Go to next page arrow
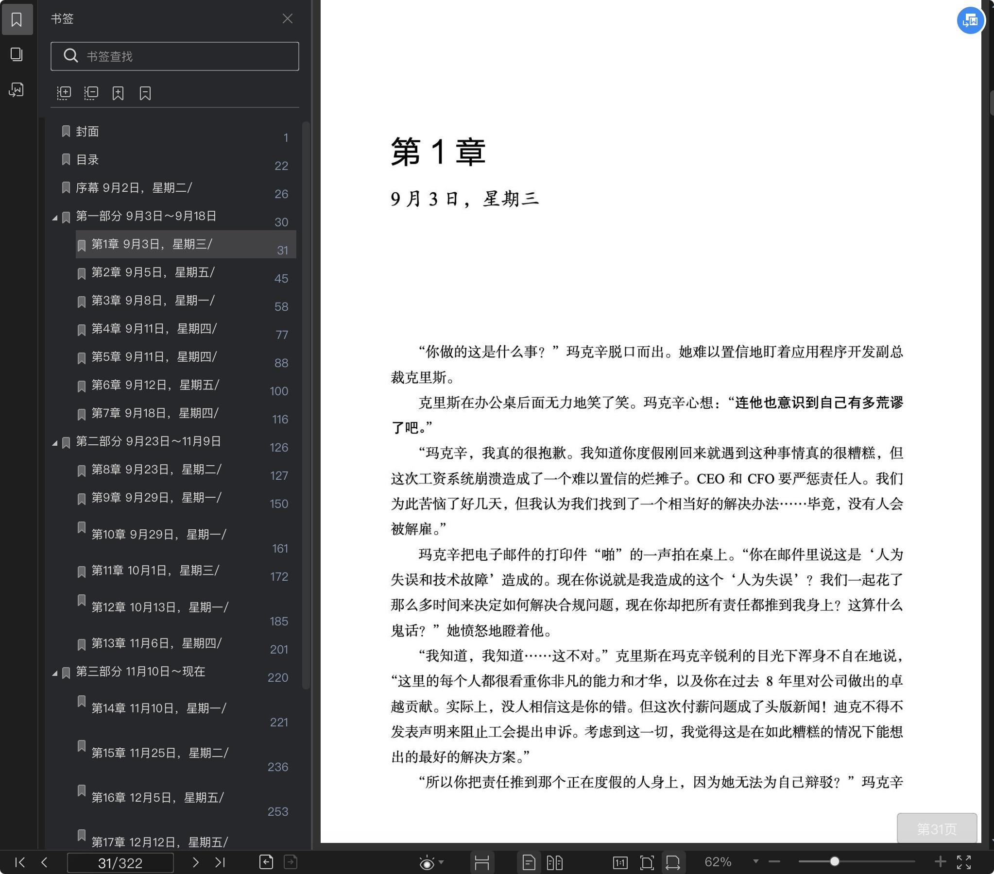The height and width of the screenshot is (874, 994). (x=195, y=862)
